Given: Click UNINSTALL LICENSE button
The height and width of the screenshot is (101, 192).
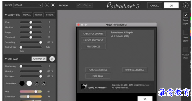Looking at the screenshot, I should coord(135,70).
